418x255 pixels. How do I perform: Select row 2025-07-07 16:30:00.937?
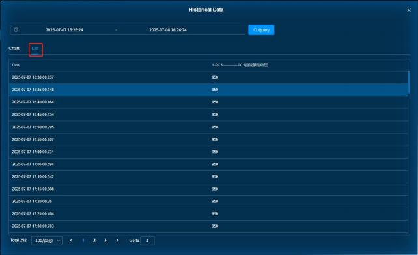pyautogui.click(x=208, y=77)
